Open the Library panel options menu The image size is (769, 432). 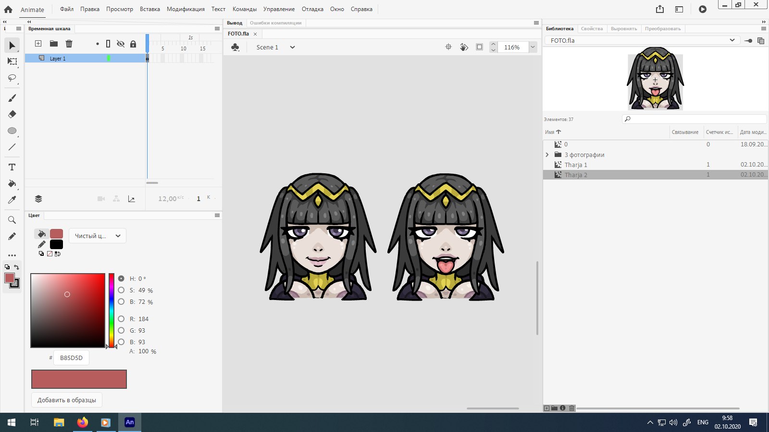(x=764, y=29)
